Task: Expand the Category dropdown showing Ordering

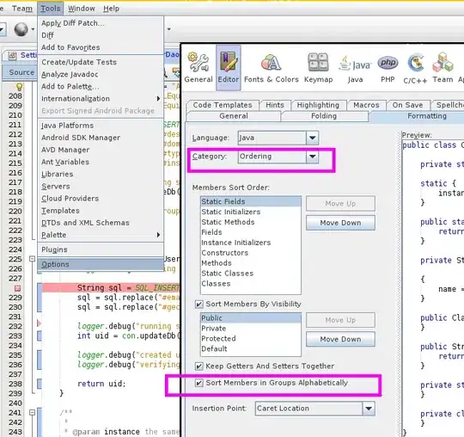Action: point(312,157)
